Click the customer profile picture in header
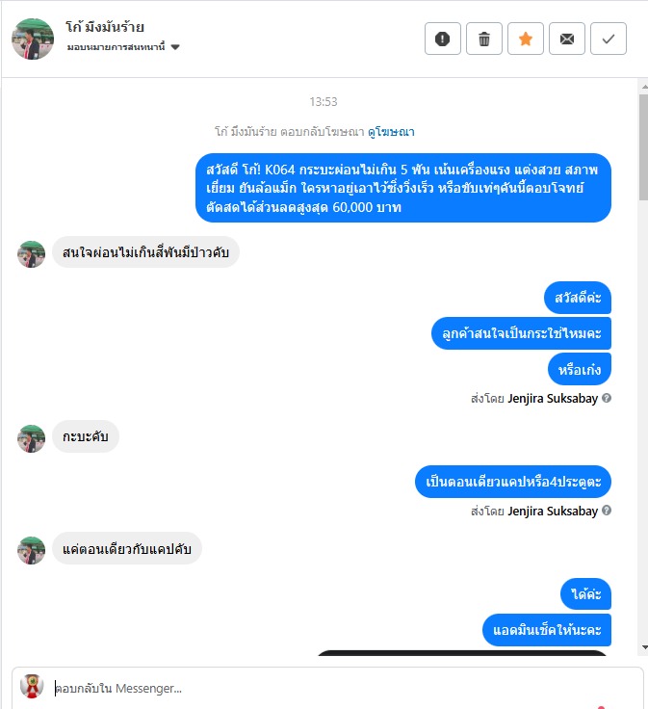Viewport: 648px width, 709px height. click(x=33, y=39)
